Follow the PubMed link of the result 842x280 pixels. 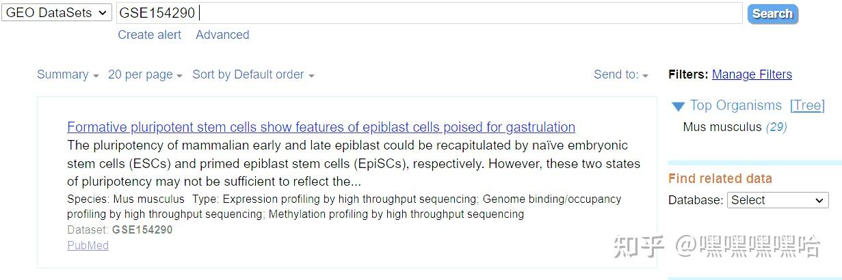(x=88, y=245)
